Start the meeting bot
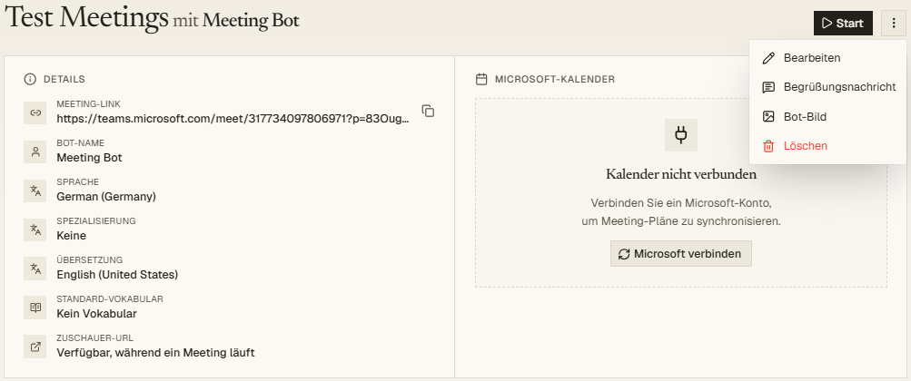 (x=843, y=24)
